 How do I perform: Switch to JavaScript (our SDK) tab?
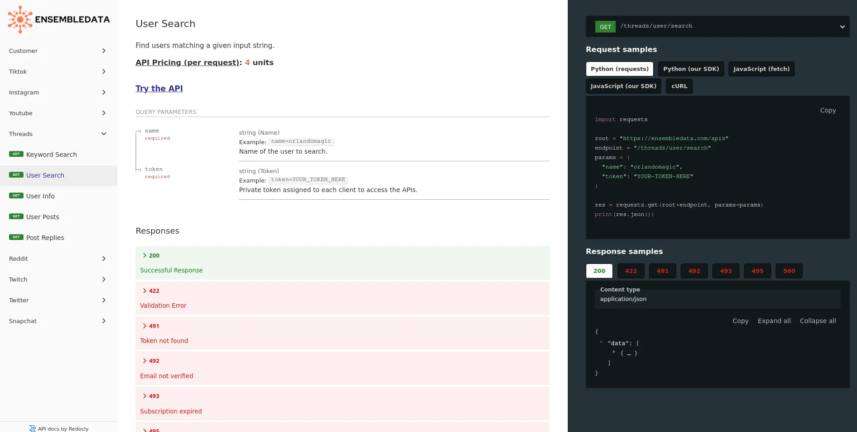(x=623, y=86)
